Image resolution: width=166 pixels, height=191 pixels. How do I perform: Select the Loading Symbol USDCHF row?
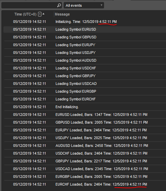tap(85, 68)
